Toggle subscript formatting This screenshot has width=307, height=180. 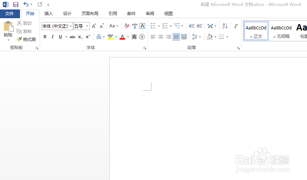point(80,37)
